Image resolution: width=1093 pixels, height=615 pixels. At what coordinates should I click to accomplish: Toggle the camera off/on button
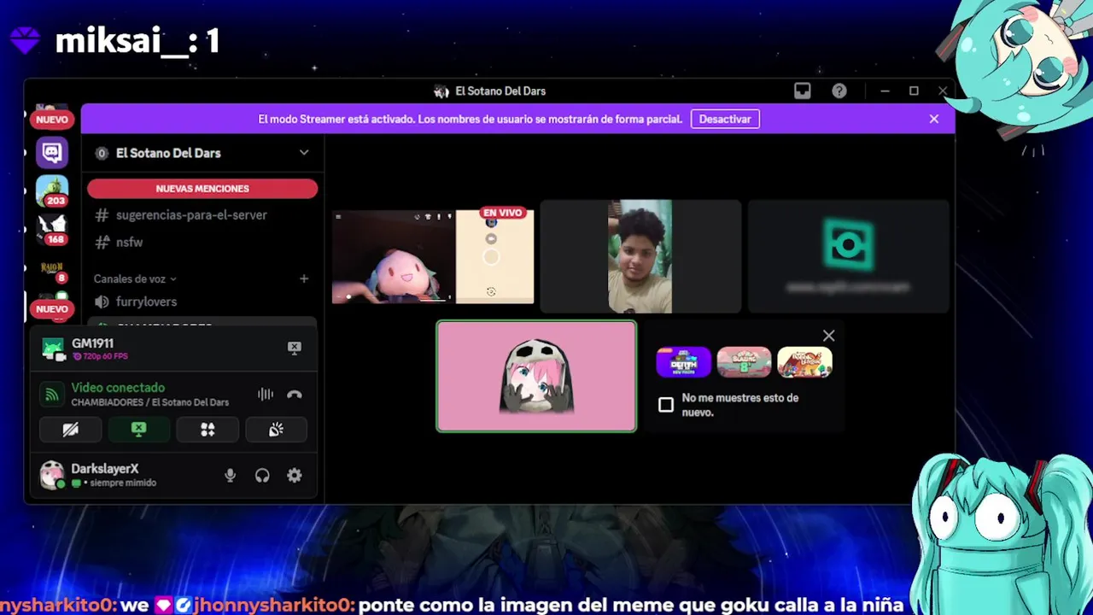pos(71,430)
